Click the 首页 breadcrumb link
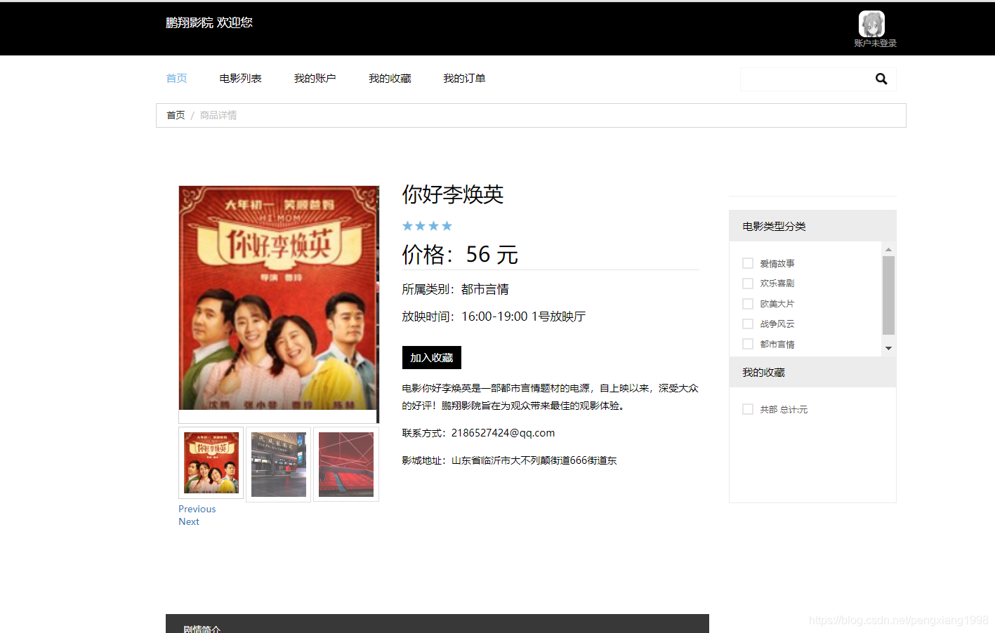 [x=176, y=115]
